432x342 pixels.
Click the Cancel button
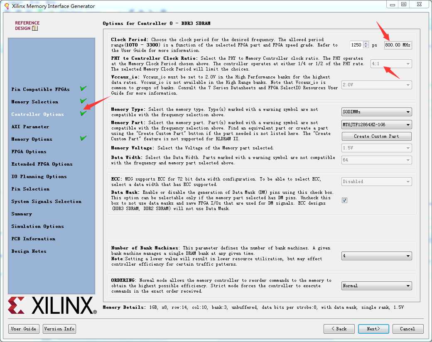point(407,329)
